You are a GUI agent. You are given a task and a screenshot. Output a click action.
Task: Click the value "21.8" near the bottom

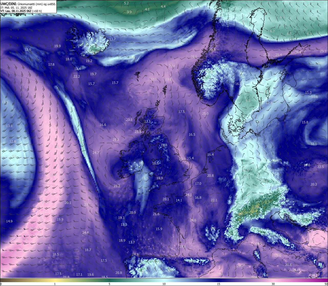click(x=66, y=277)
